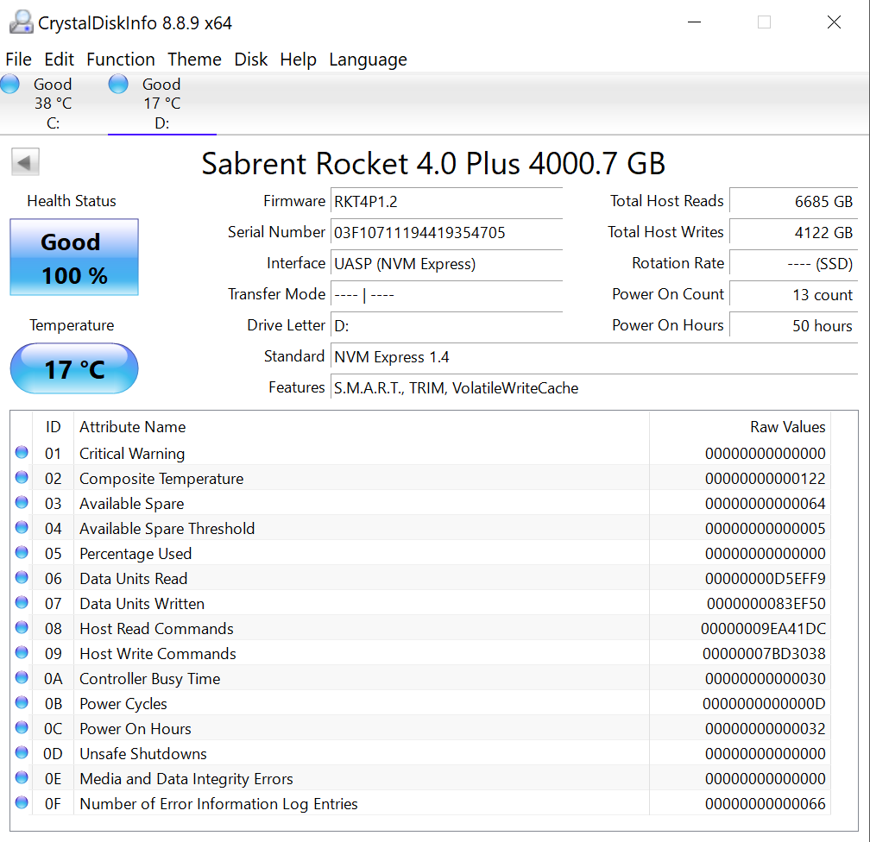Maximize the CrystalDiskInfo window
Screen dimensions: 870x842
(x=764, y=22)
